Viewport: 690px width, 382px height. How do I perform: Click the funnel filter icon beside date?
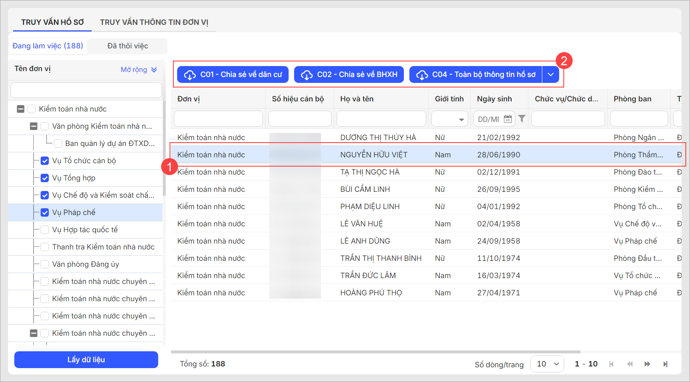pyautogui.click(x=522, y=119)
